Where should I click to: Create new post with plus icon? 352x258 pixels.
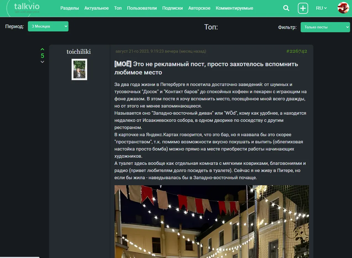pos(303,8)
